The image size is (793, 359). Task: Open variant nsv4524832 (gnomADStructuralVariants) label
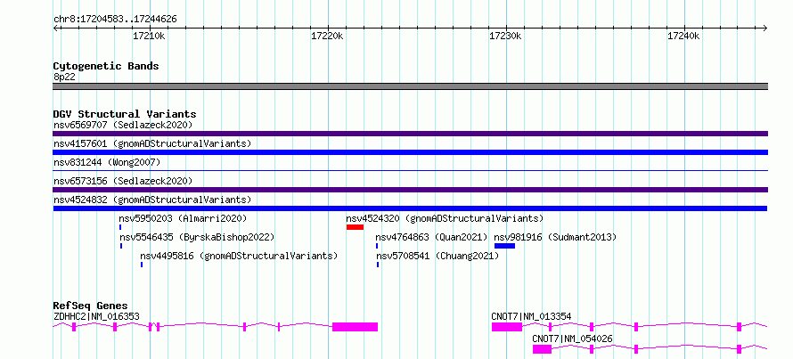tap(152, 200)
